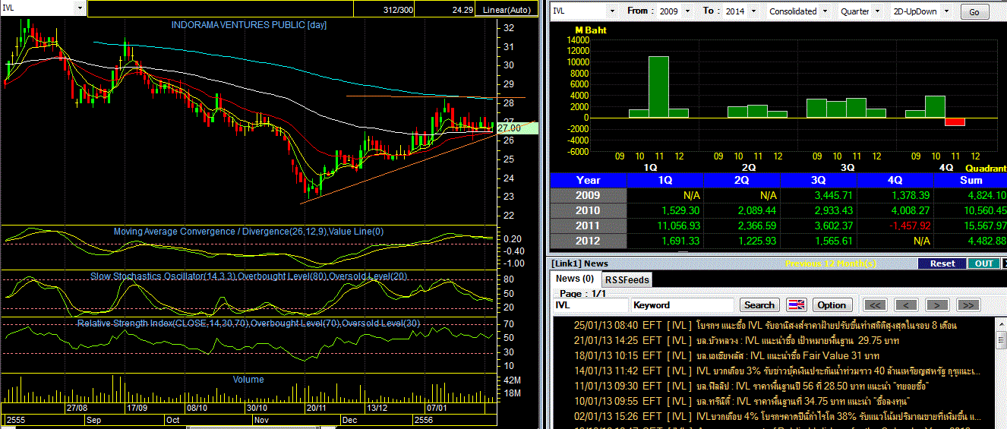Select the 2010 year row label
Viewport: 1007px width, 429px height.
(589, 210)
